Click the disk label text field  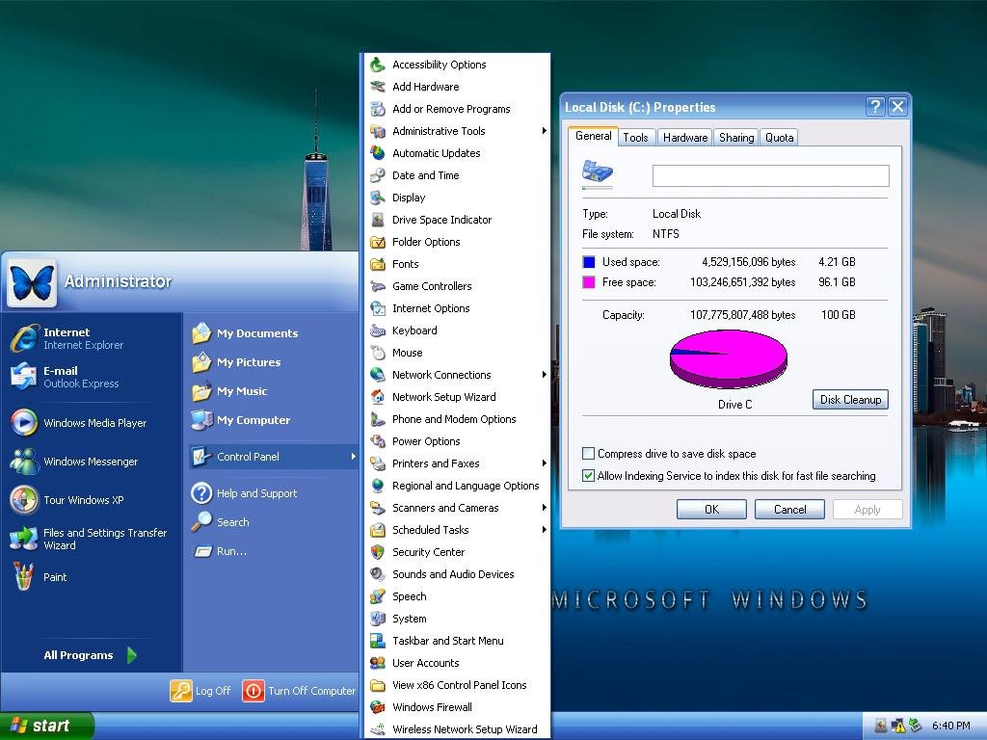[770, 175]
